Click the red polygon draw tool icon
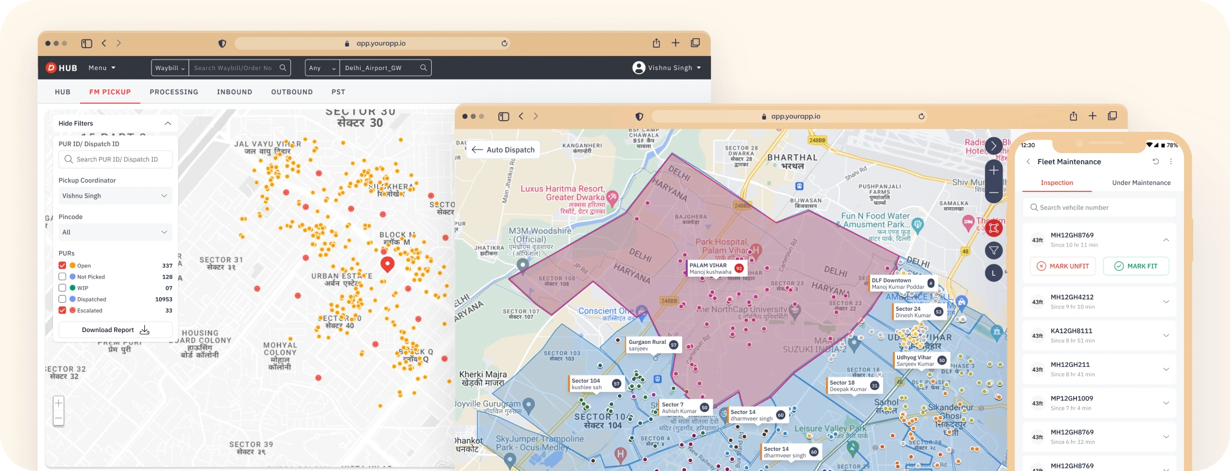 pos(994,228)
